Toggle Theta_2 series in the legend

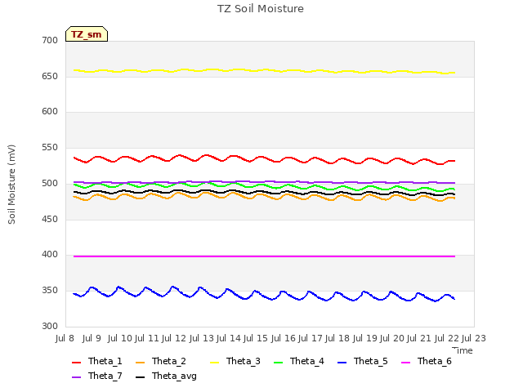[161, 361]
